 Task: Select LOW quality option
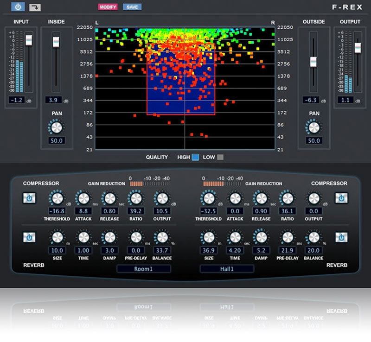220,157
